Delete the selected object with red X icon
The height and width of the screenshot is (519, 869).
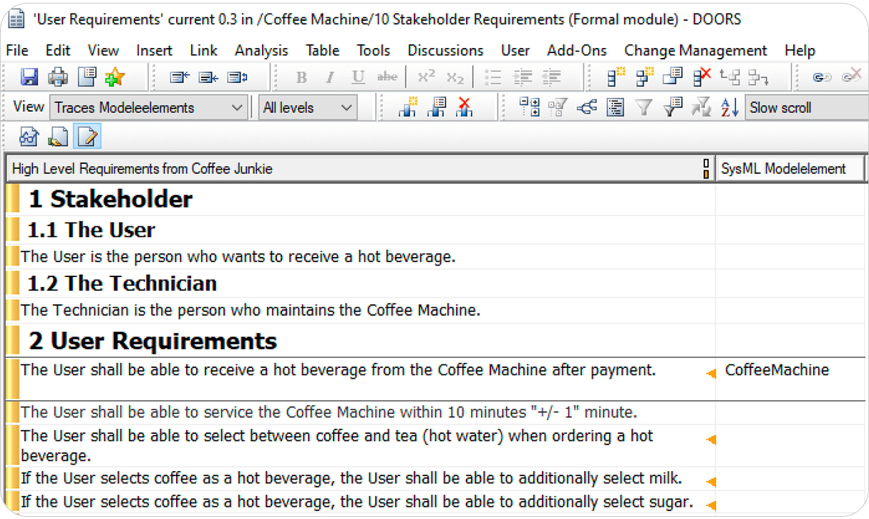click(x=699, y=77)
